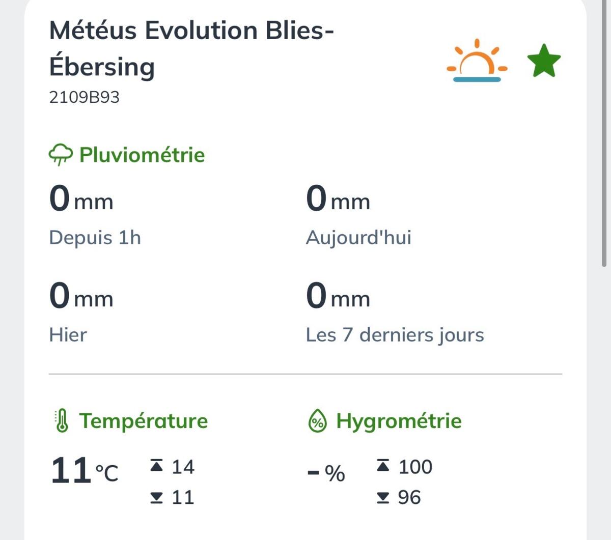Tap the humidity droplet Hygrométrie icon
Image resolution: width=611 pixels, height=540 pixels.
tap(318, 421)
